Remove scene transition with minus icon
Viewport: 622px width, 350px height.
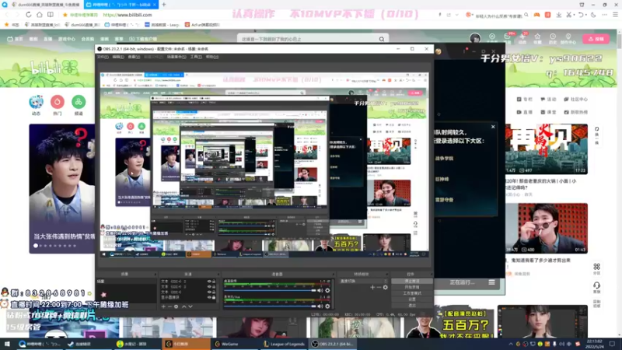pos(379,287)
